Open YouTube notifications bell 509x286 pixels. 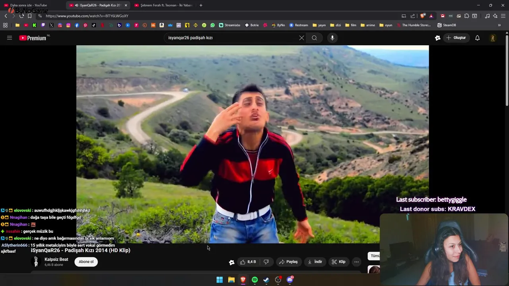(478, 38)
